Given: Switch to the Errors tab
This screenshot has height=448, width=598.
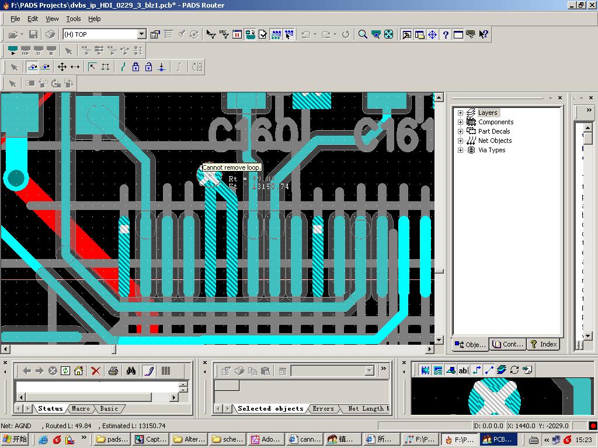Looking at the screenshot, I should coord(323,409).
